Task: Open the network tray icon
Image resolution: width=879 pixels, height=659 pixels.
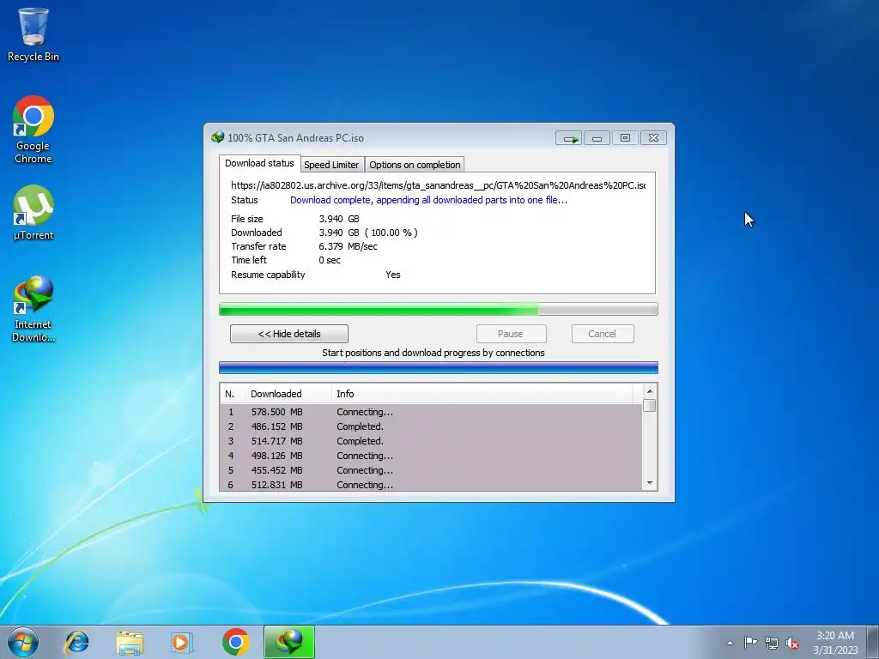Action: pyautogui.click(x=772, y=643)
